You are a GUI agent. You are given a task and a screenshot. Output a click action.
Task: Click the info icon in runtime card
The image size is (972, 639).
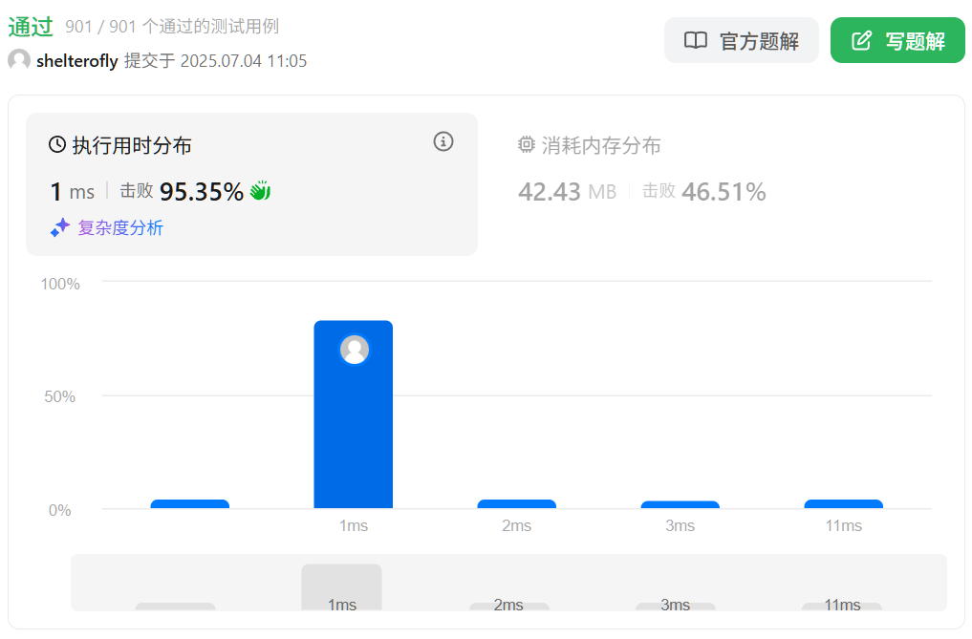click(x=443, y=142)
